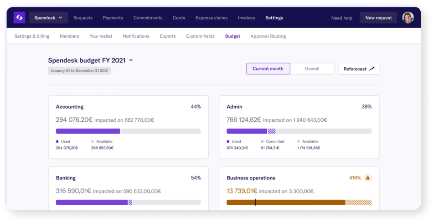The image size is (434, 223).
Task: Click the Available grey dot in Admin legend
Action: tap(299, 142)
